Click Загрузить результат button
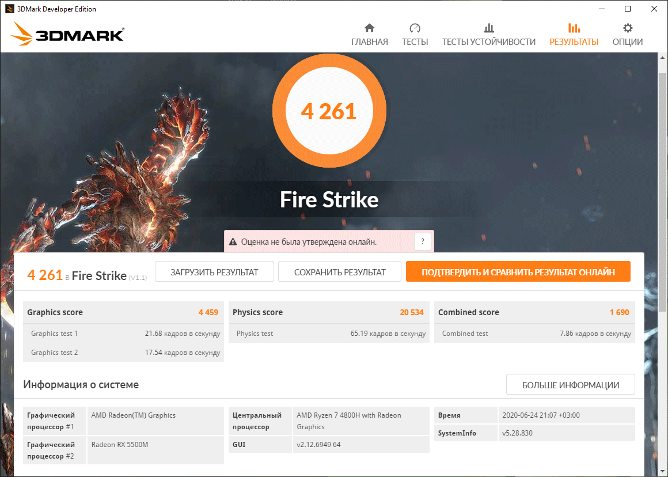Viewport: 668px width, 477px height. [214, 272]
